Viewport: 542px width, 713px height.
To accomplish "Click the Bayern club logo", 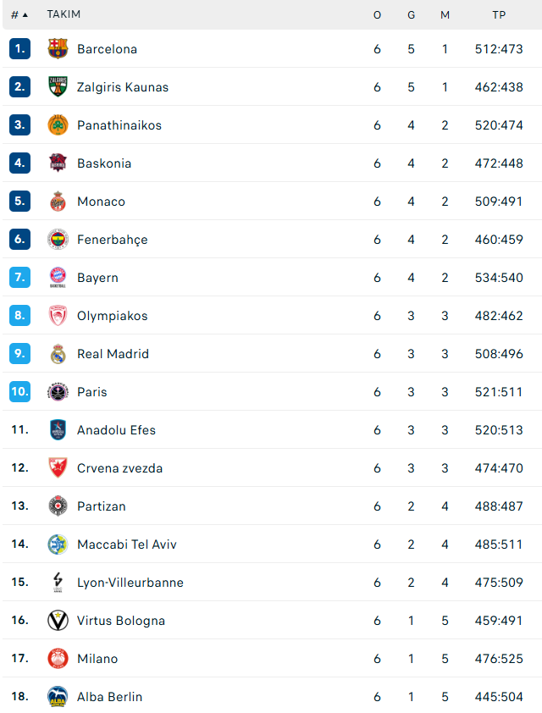I will pyautogui.click(x=58, y=278).
